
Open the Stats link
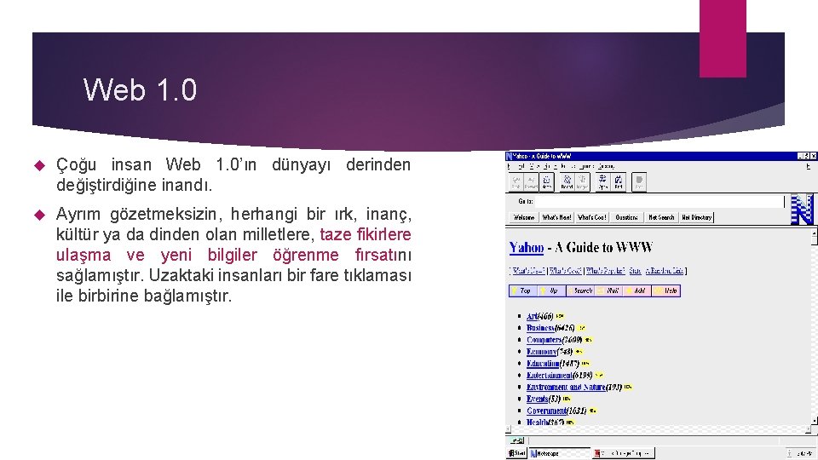pos(635,271)
